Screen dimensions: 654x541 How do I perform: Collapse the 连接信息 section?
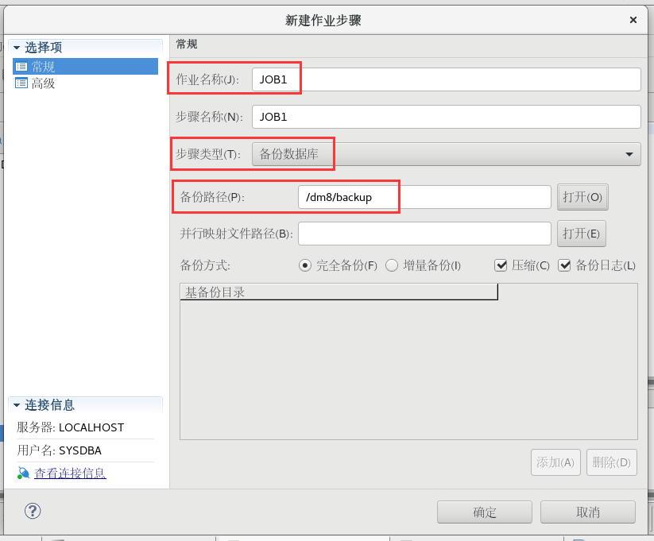point(17,405)
